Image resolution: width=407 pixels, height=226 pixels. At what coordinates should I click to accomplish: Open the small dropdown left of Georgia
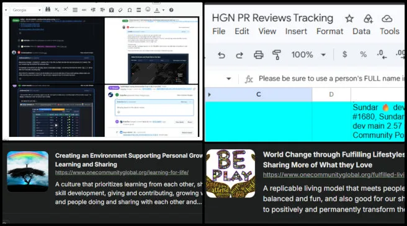click(6, 10)
